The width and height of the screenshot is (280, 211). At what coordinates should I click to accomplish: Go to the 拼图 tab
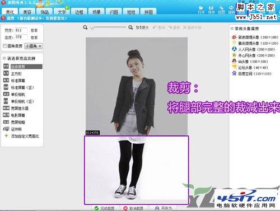(148, 12)
